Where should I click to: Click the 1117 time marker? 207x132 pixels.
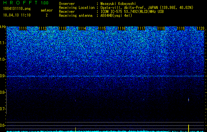point(142,28)
